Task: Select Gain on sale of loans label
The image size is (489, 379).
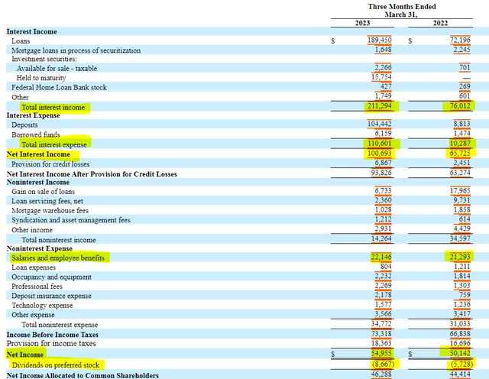Action: pos(43,192)
